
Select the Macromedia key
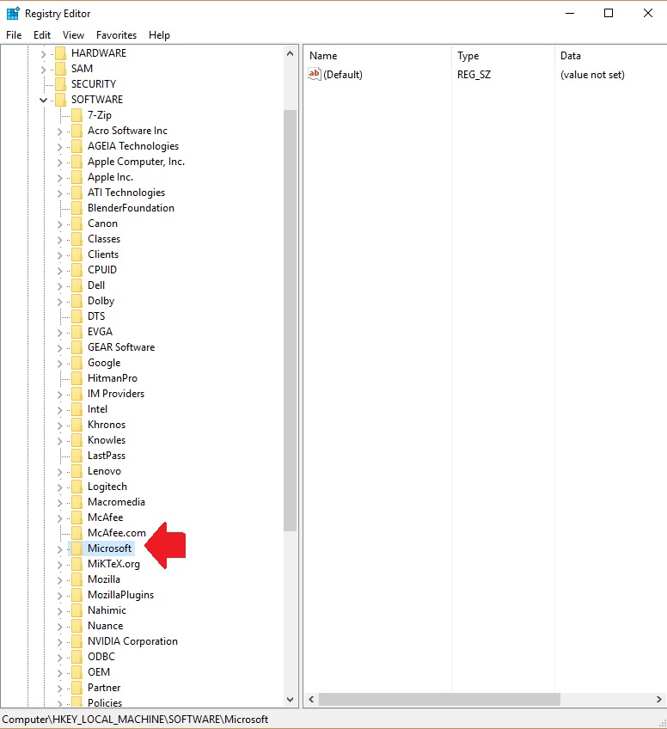116,502
